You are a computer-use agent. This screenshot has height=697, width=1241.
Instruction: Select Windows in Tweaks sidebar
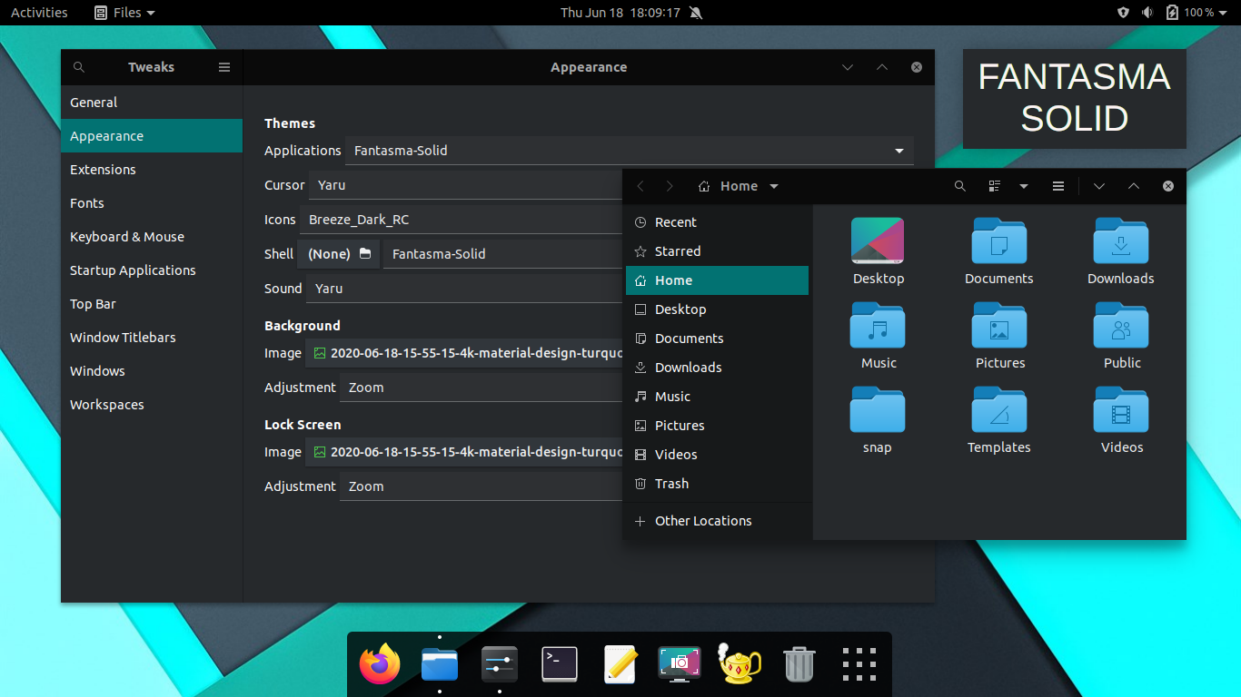[152, 371]
